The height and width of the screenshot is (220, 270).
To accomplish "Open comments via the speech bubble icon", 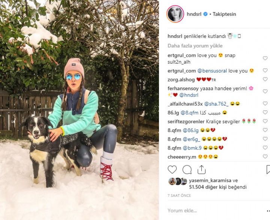I will (187, 170).
